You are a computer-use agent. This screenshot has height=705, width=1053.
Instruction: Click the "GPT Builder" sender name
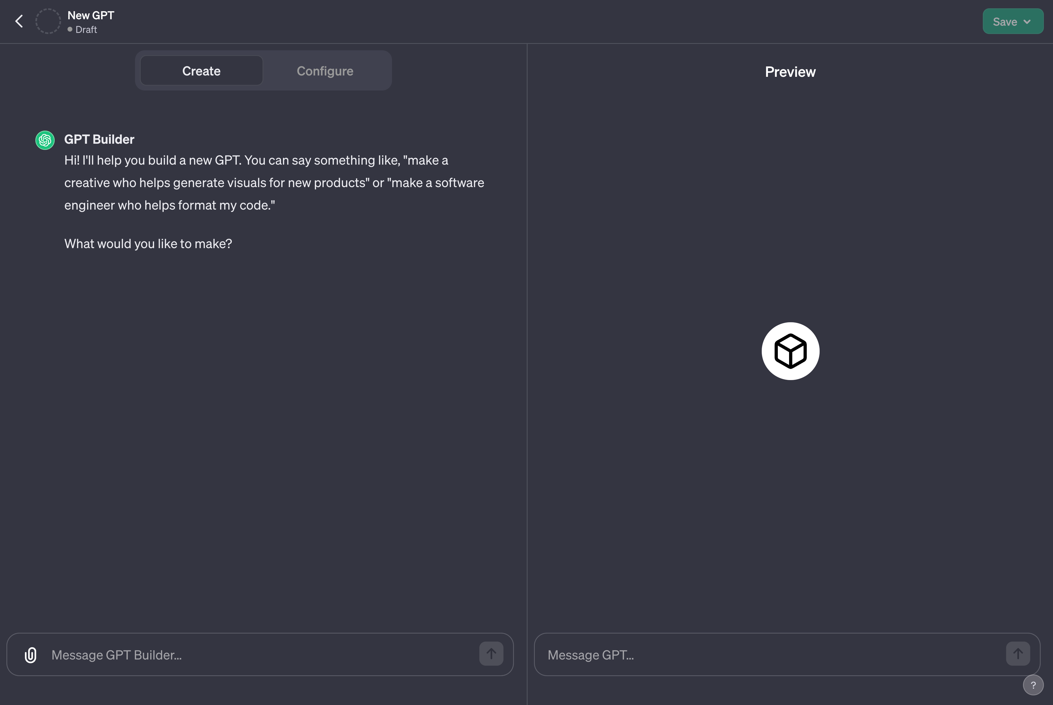(99, 139)
